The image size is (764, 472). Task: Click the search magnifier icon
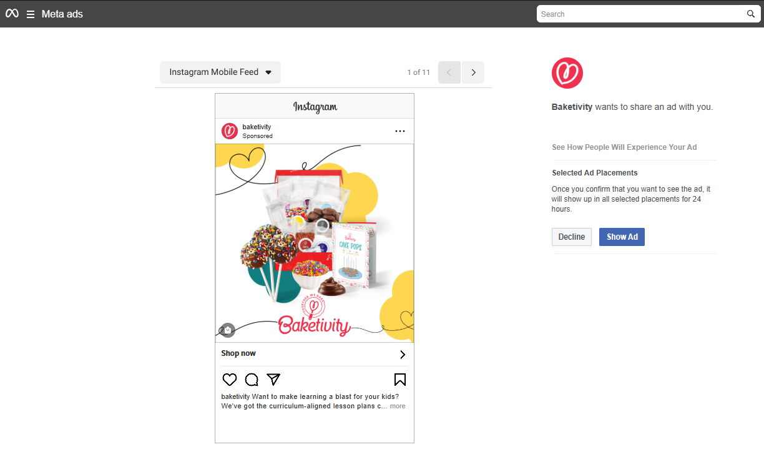[751, 14]
